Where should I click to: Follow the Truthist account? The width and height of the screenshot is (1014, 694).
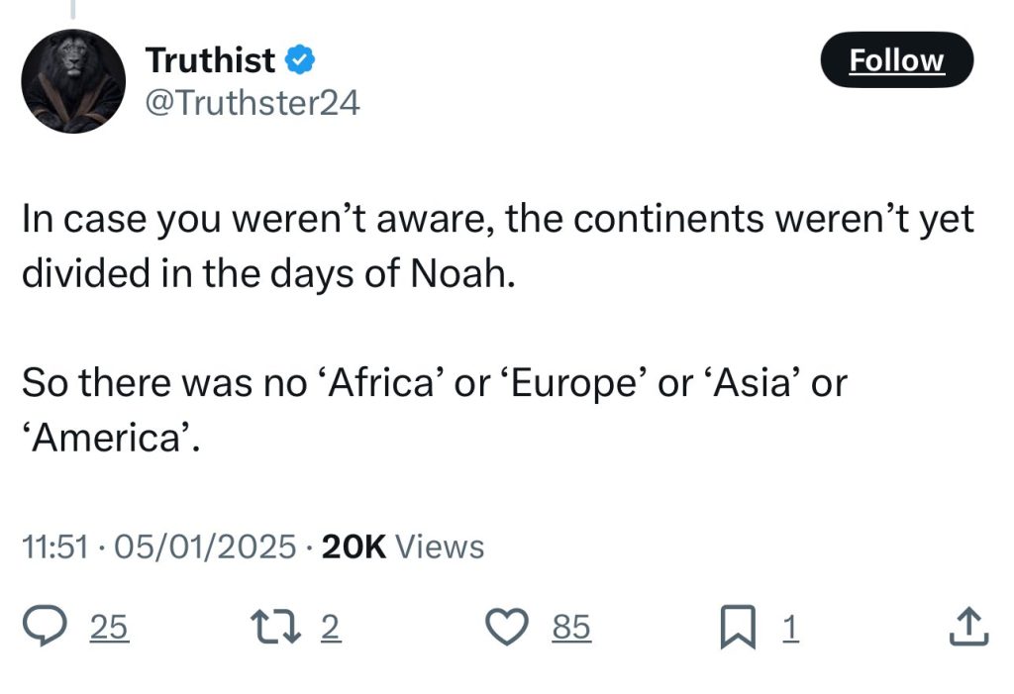(x=897, y=59)
